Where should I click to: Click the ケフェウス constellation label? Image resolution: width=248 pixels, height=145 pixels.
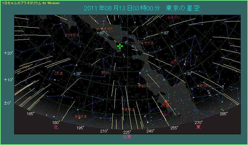(x=71, y=35)
